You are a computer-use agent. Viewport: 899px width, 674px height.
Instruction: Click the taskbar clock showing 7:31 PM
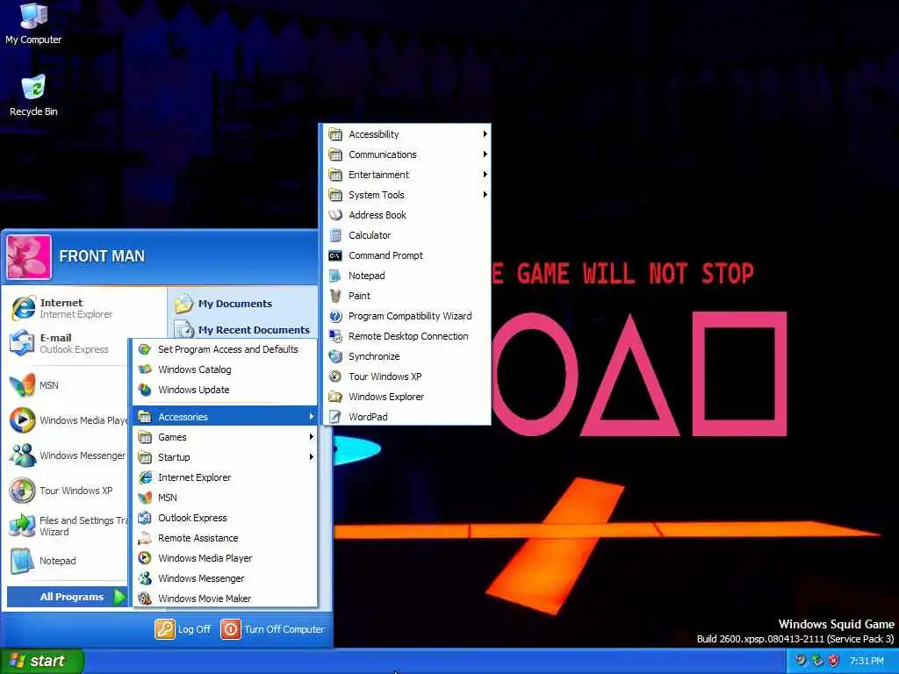[867, 661]
